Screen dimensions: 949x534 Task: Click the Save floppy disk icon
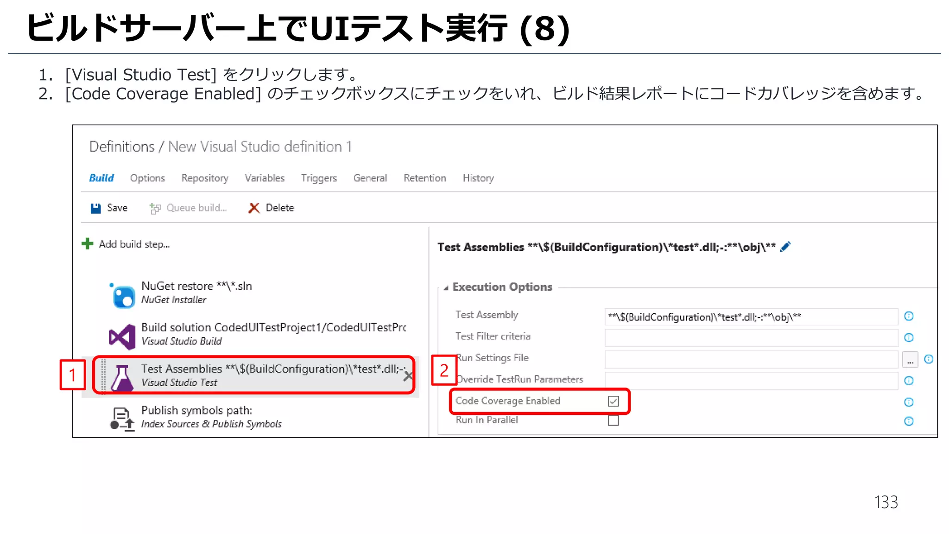[95, 208]
